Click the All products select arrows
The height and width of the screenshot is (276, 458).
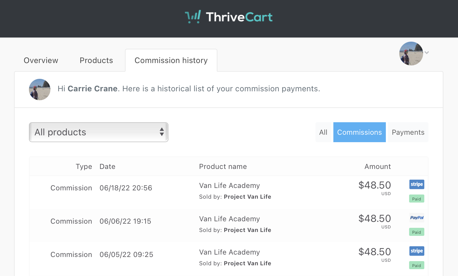[162, 132]
